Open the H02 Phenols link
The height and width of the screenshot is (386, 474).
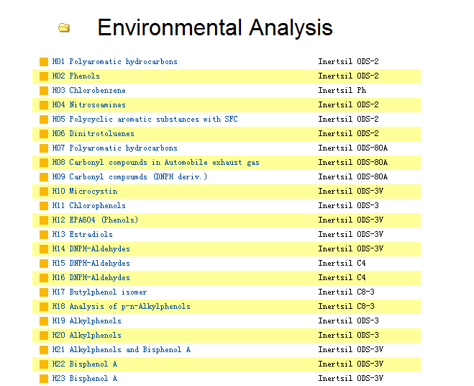point(76,76)
